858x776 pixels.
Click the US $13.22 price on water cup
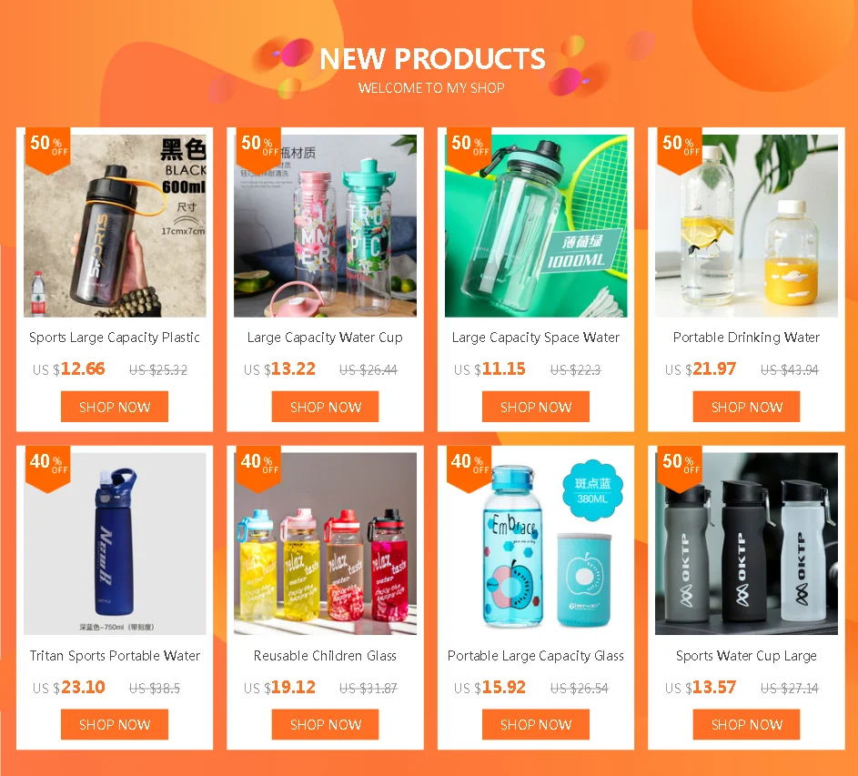(x=279, y=368)
